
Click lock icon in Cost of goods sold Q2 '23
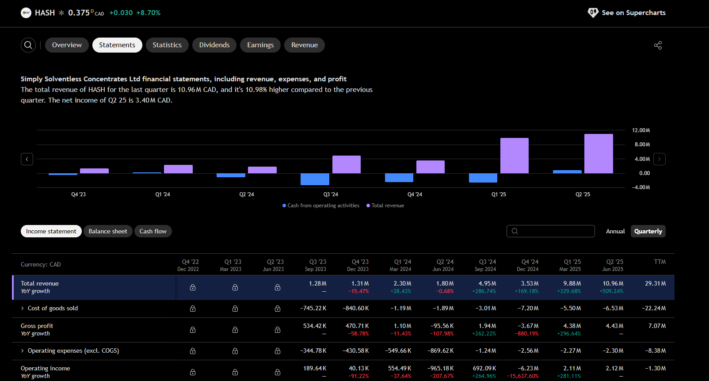[278, 309]
